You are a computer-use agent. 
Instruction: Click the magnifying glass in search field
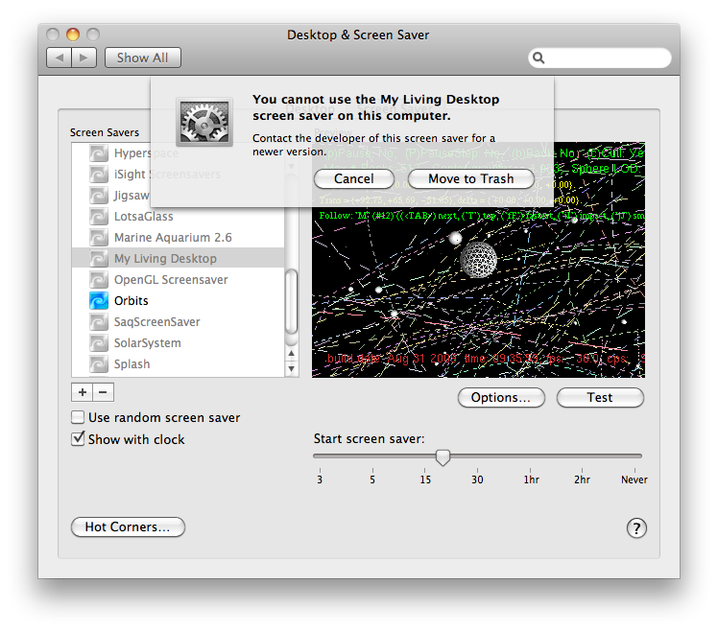tap(539, 58)
